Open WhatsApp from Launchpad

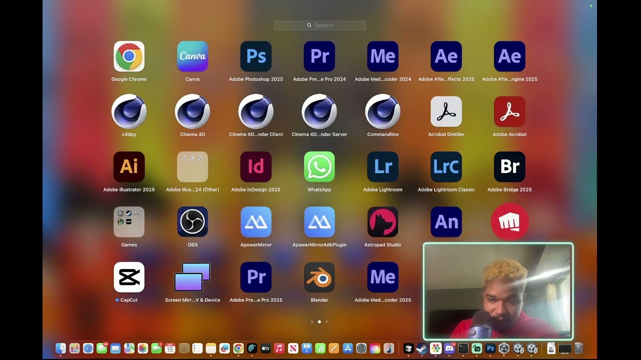[319, 167]
